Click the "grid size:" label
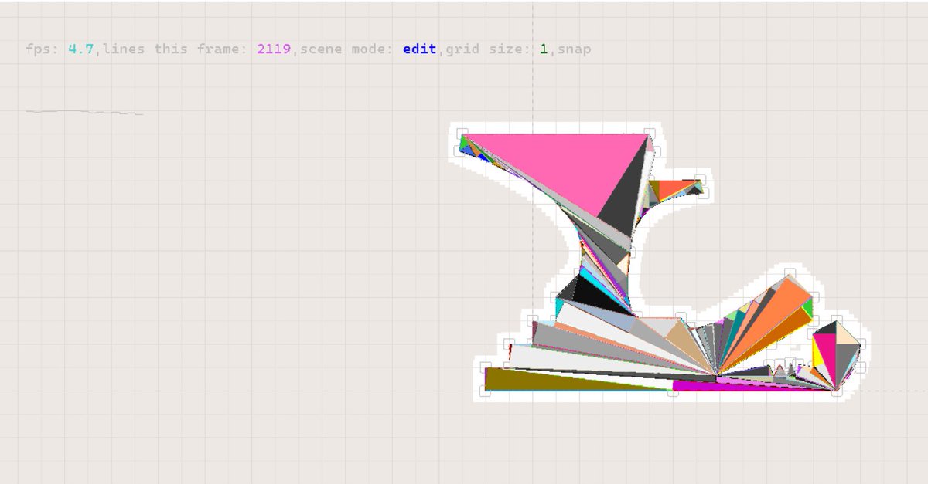This screenshot has width=928, height=484. [488, 49]
